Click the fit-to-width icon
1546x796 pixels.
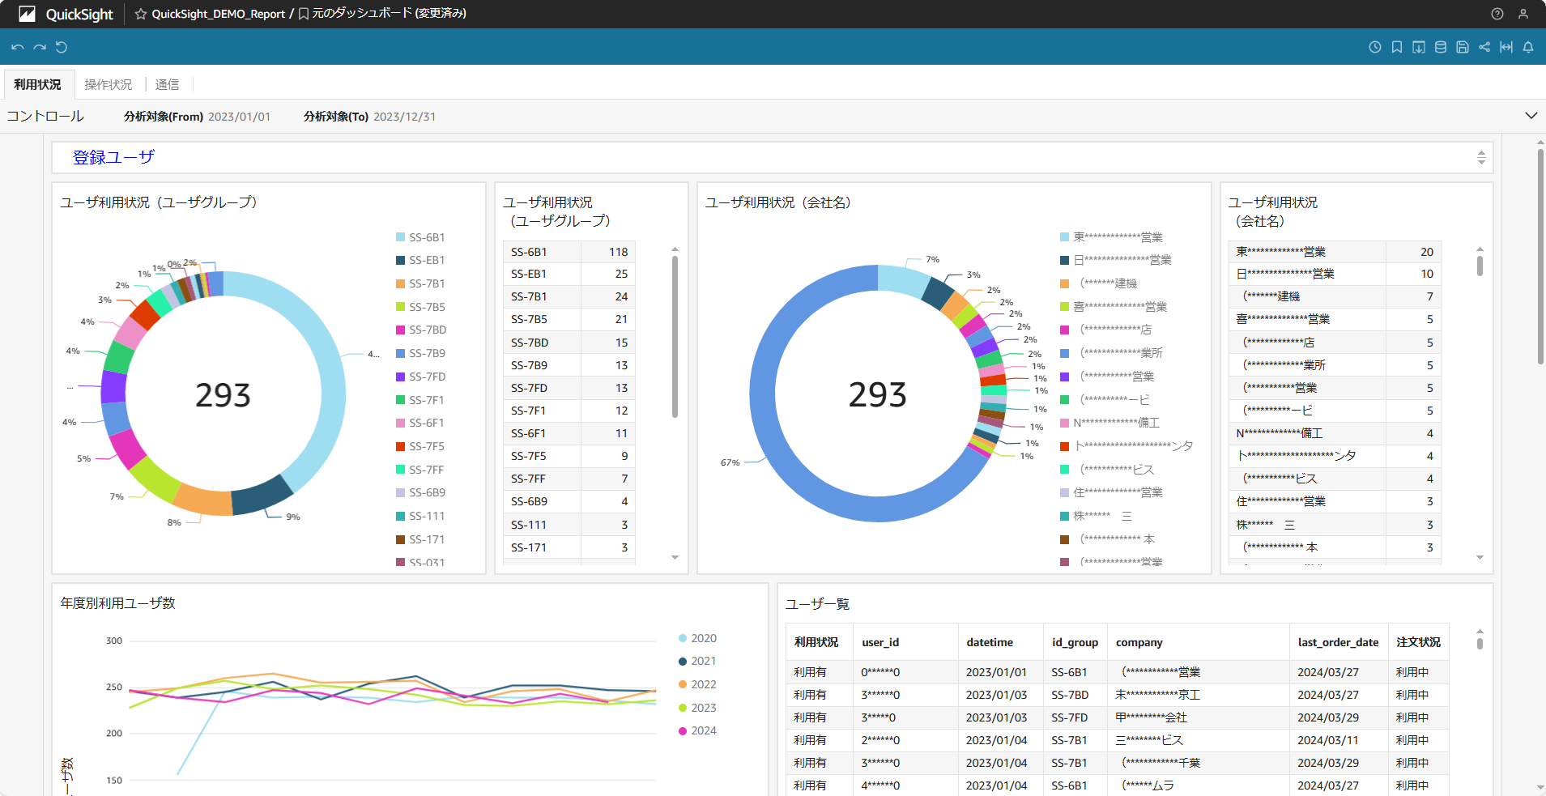(1506, 47)
